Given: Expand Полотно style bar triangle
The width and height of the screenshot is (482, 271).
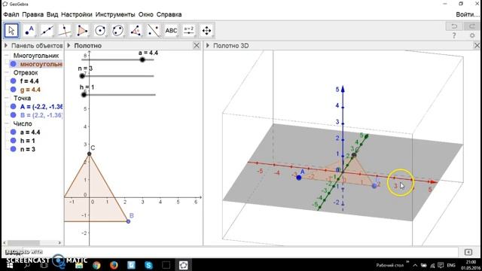Looking at the screenshot, I should 69,45.
